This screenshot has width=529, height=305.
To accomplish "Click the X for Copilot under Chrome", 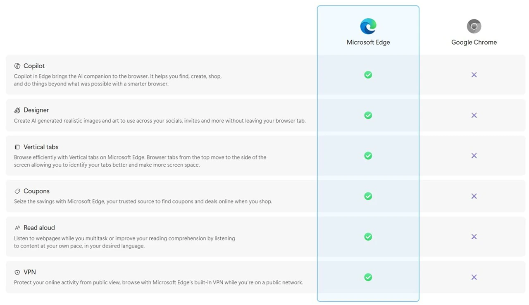I will point(474,75).
